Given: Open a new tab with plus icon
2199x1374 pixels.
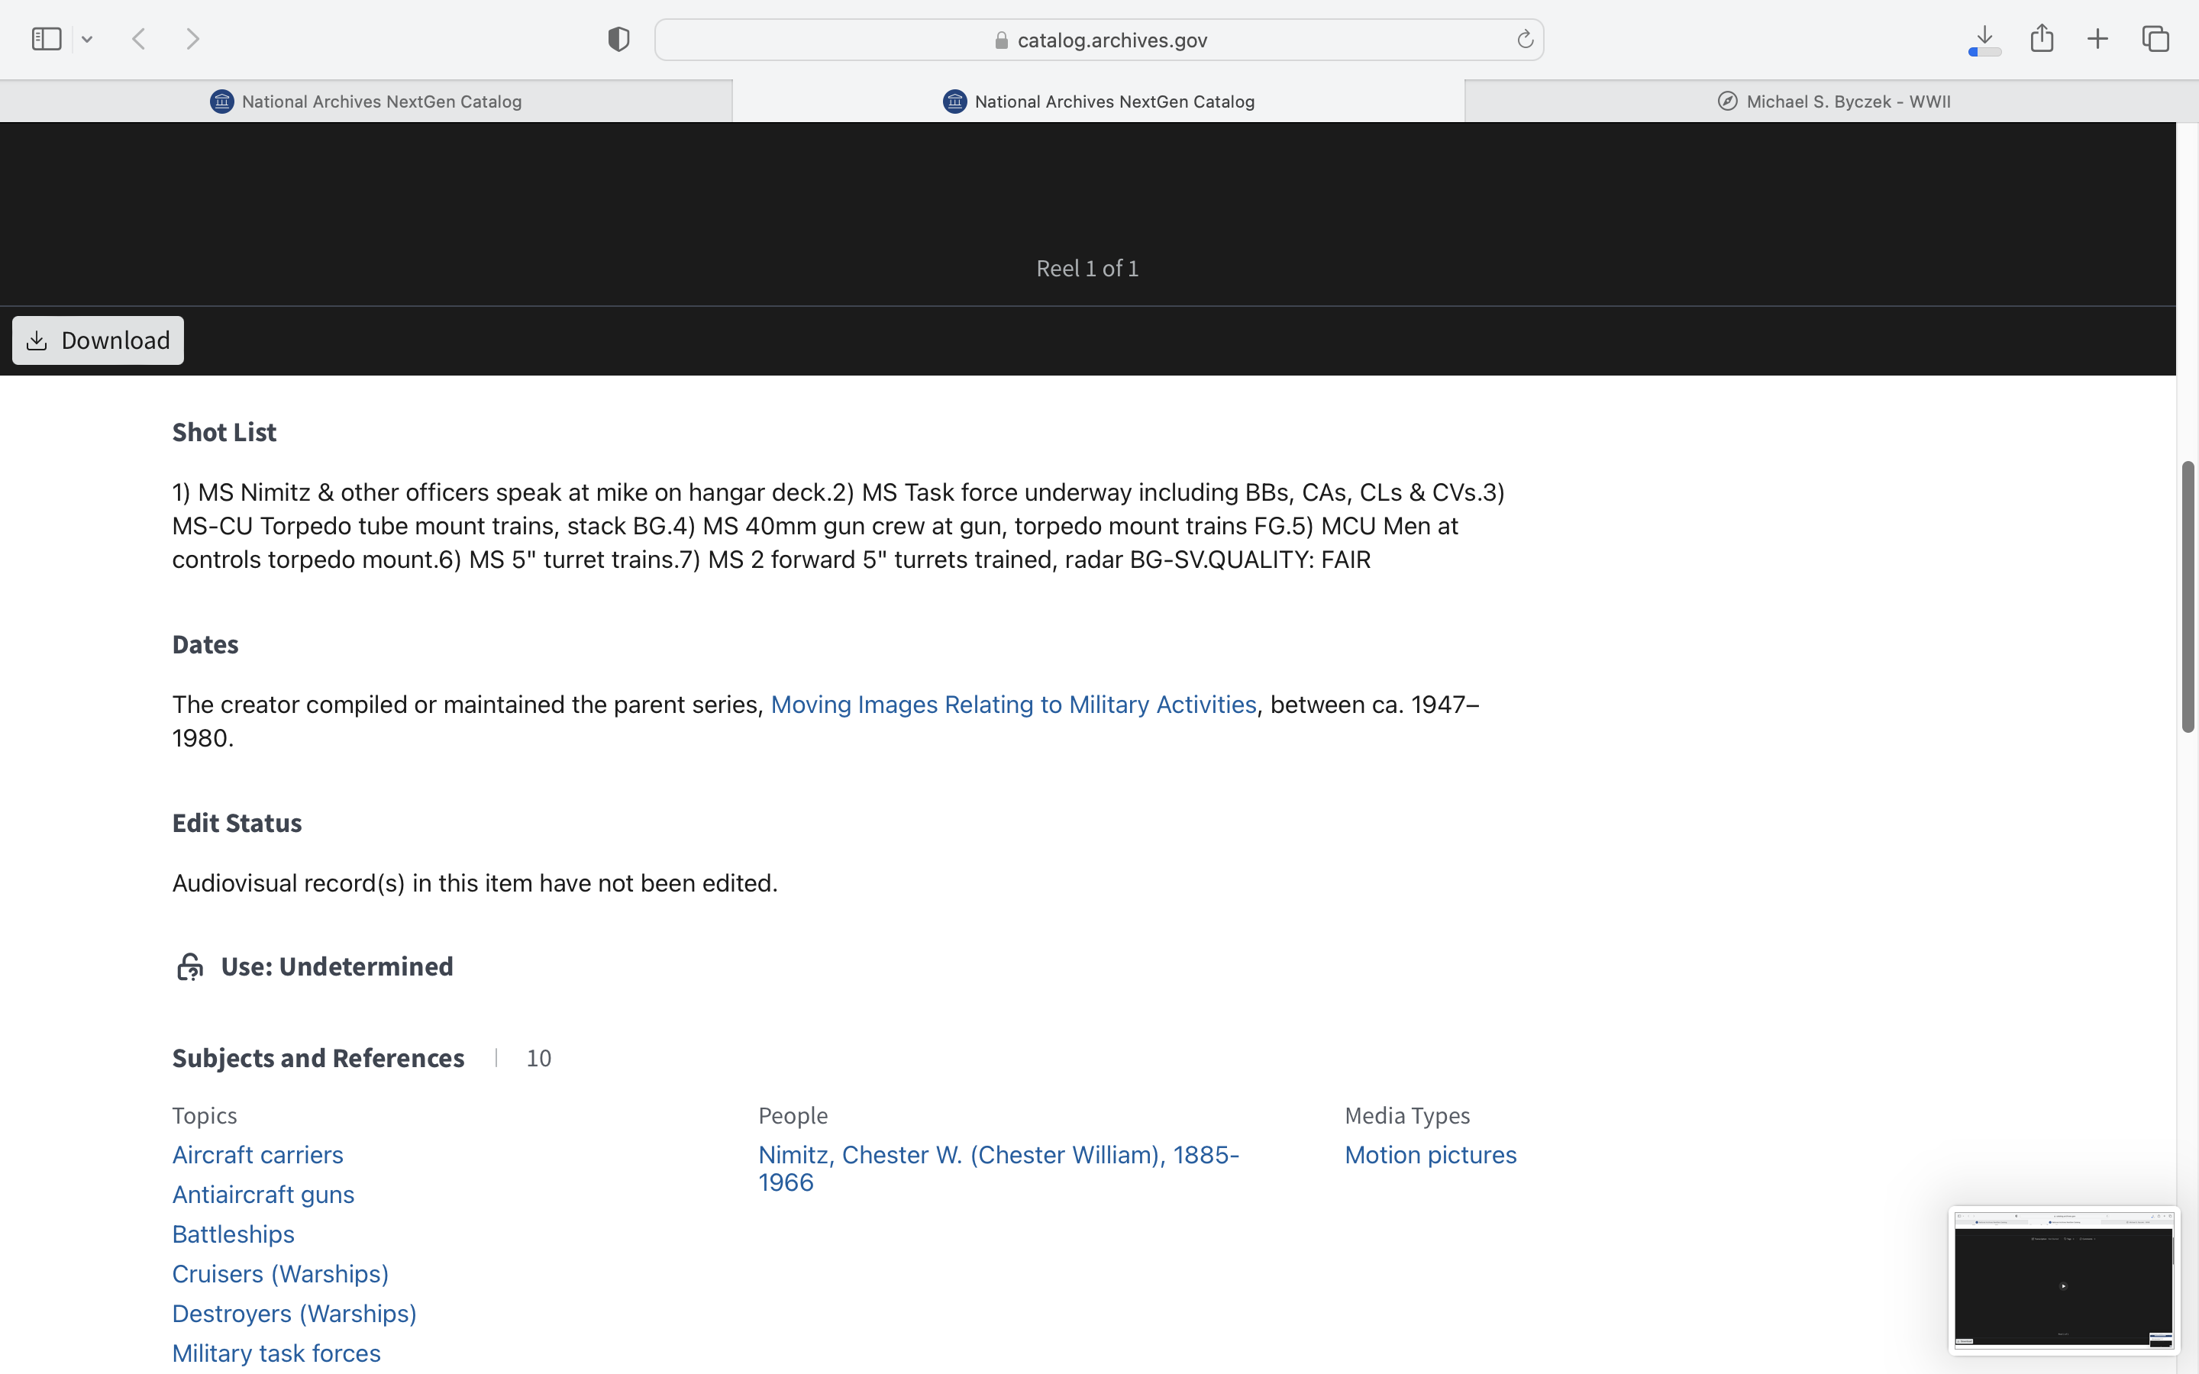Looking at the screenshot, I should [x=2097, y=39].
